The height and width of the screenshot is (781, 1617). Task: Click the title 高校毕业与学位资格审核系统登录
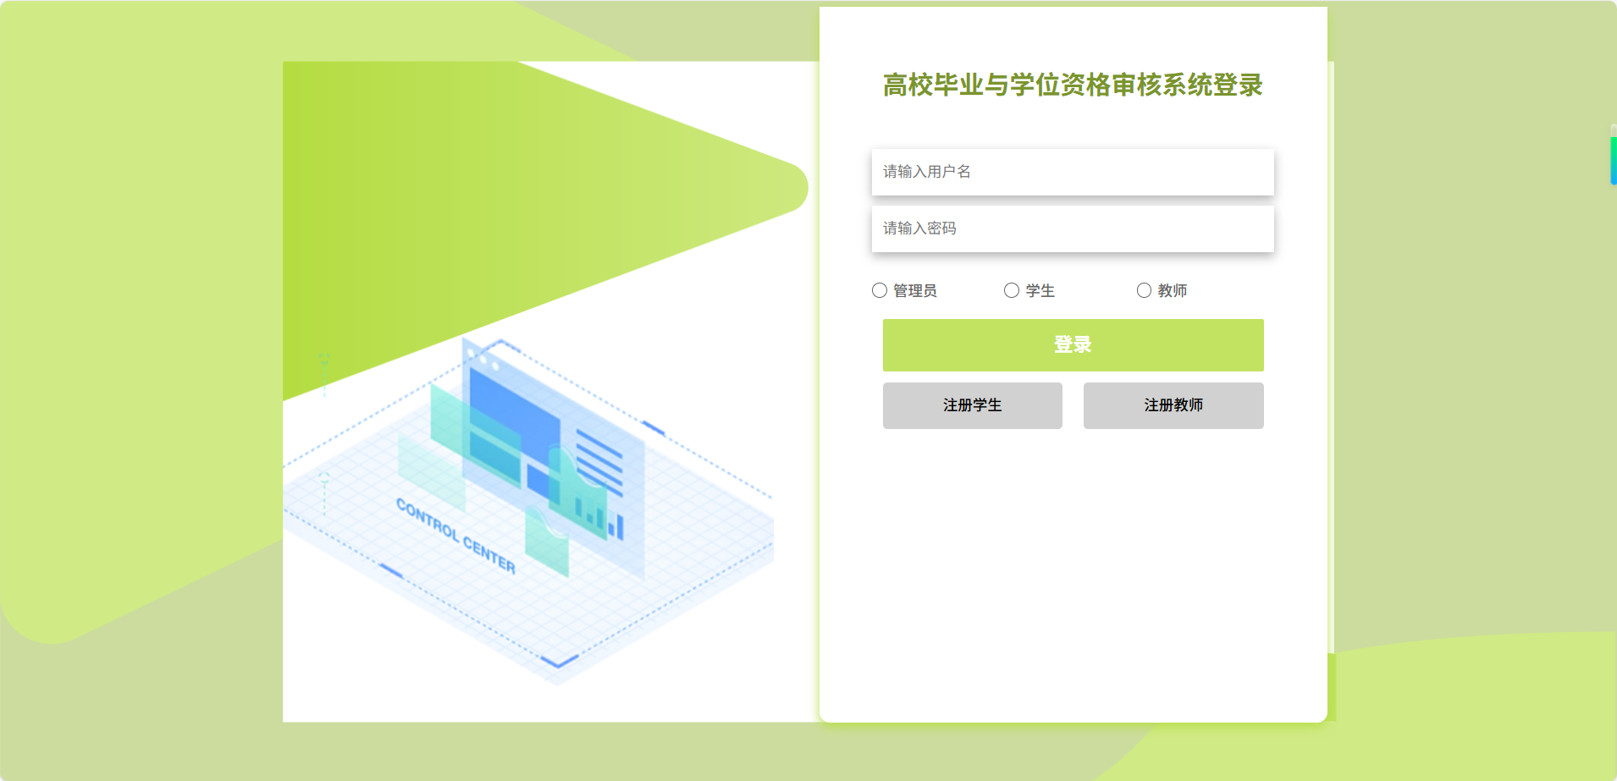click(x=1073, y=85)
